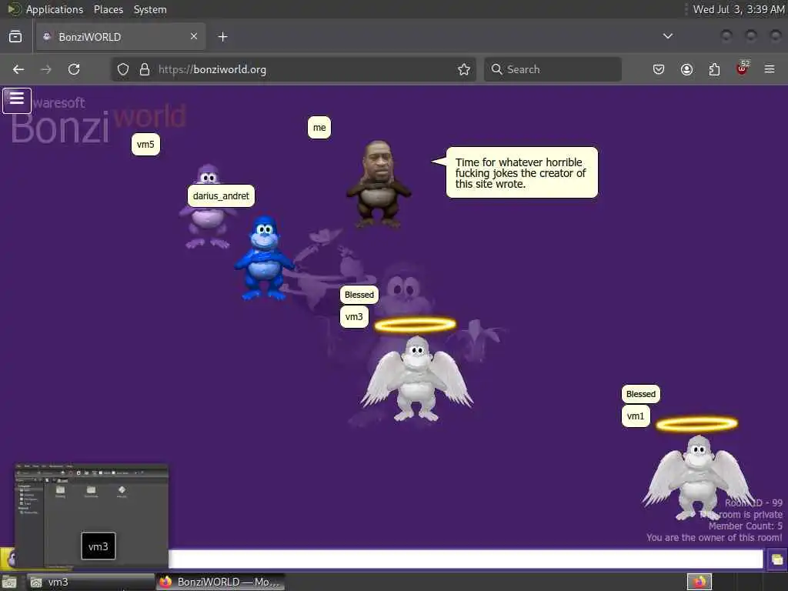Open the tracking protection shield icon

[123, 69]
